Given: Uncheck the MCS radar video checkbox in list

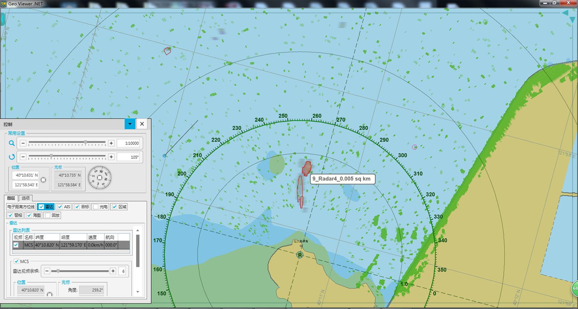Looking at the screenshot, I should [x=16, y=245].
